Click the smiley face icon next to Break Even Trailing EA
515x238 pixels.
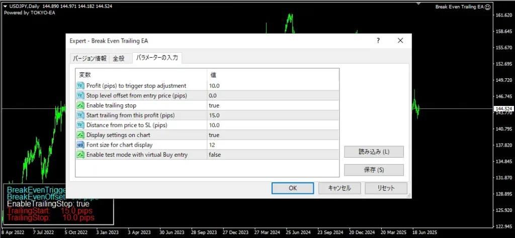[488, 7]
